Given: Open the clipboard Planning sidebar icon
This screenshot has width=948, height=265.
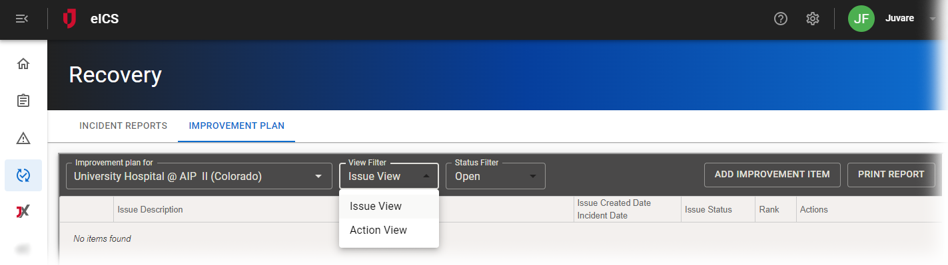Looking at the screenshot, I should (x=23, y=101).
